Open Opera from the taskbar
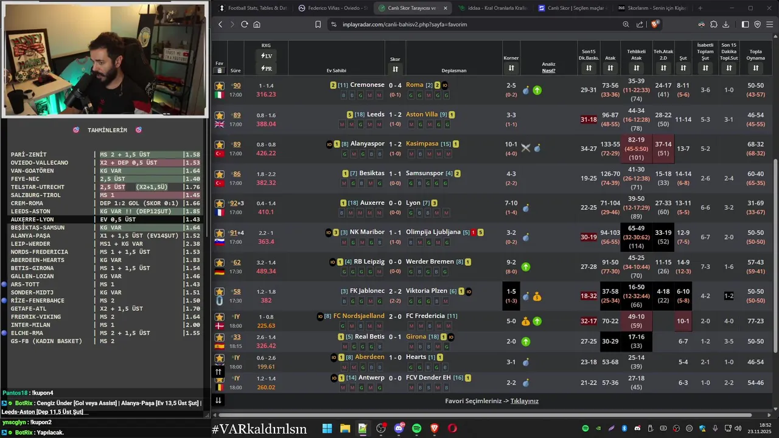This screenshot has height=438, width=779. pyautogui.click(x=452, y=428)
